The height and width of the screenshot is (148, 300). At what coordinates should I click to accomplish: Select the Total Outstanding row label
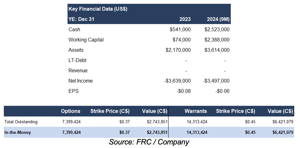[21, 122]
